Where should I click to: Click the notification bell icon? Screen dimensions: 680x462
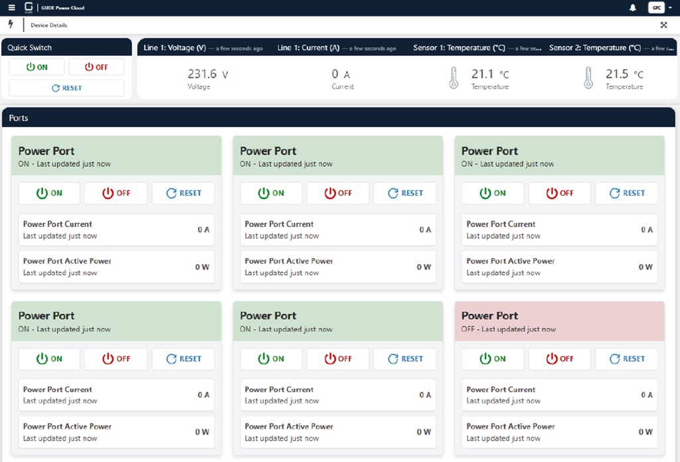click(x=632, y=8)
